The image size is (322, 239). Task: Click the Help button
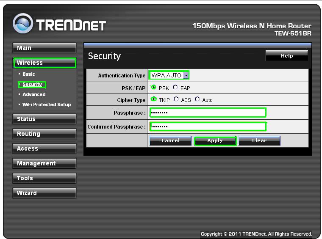click(x=286, y=56)
